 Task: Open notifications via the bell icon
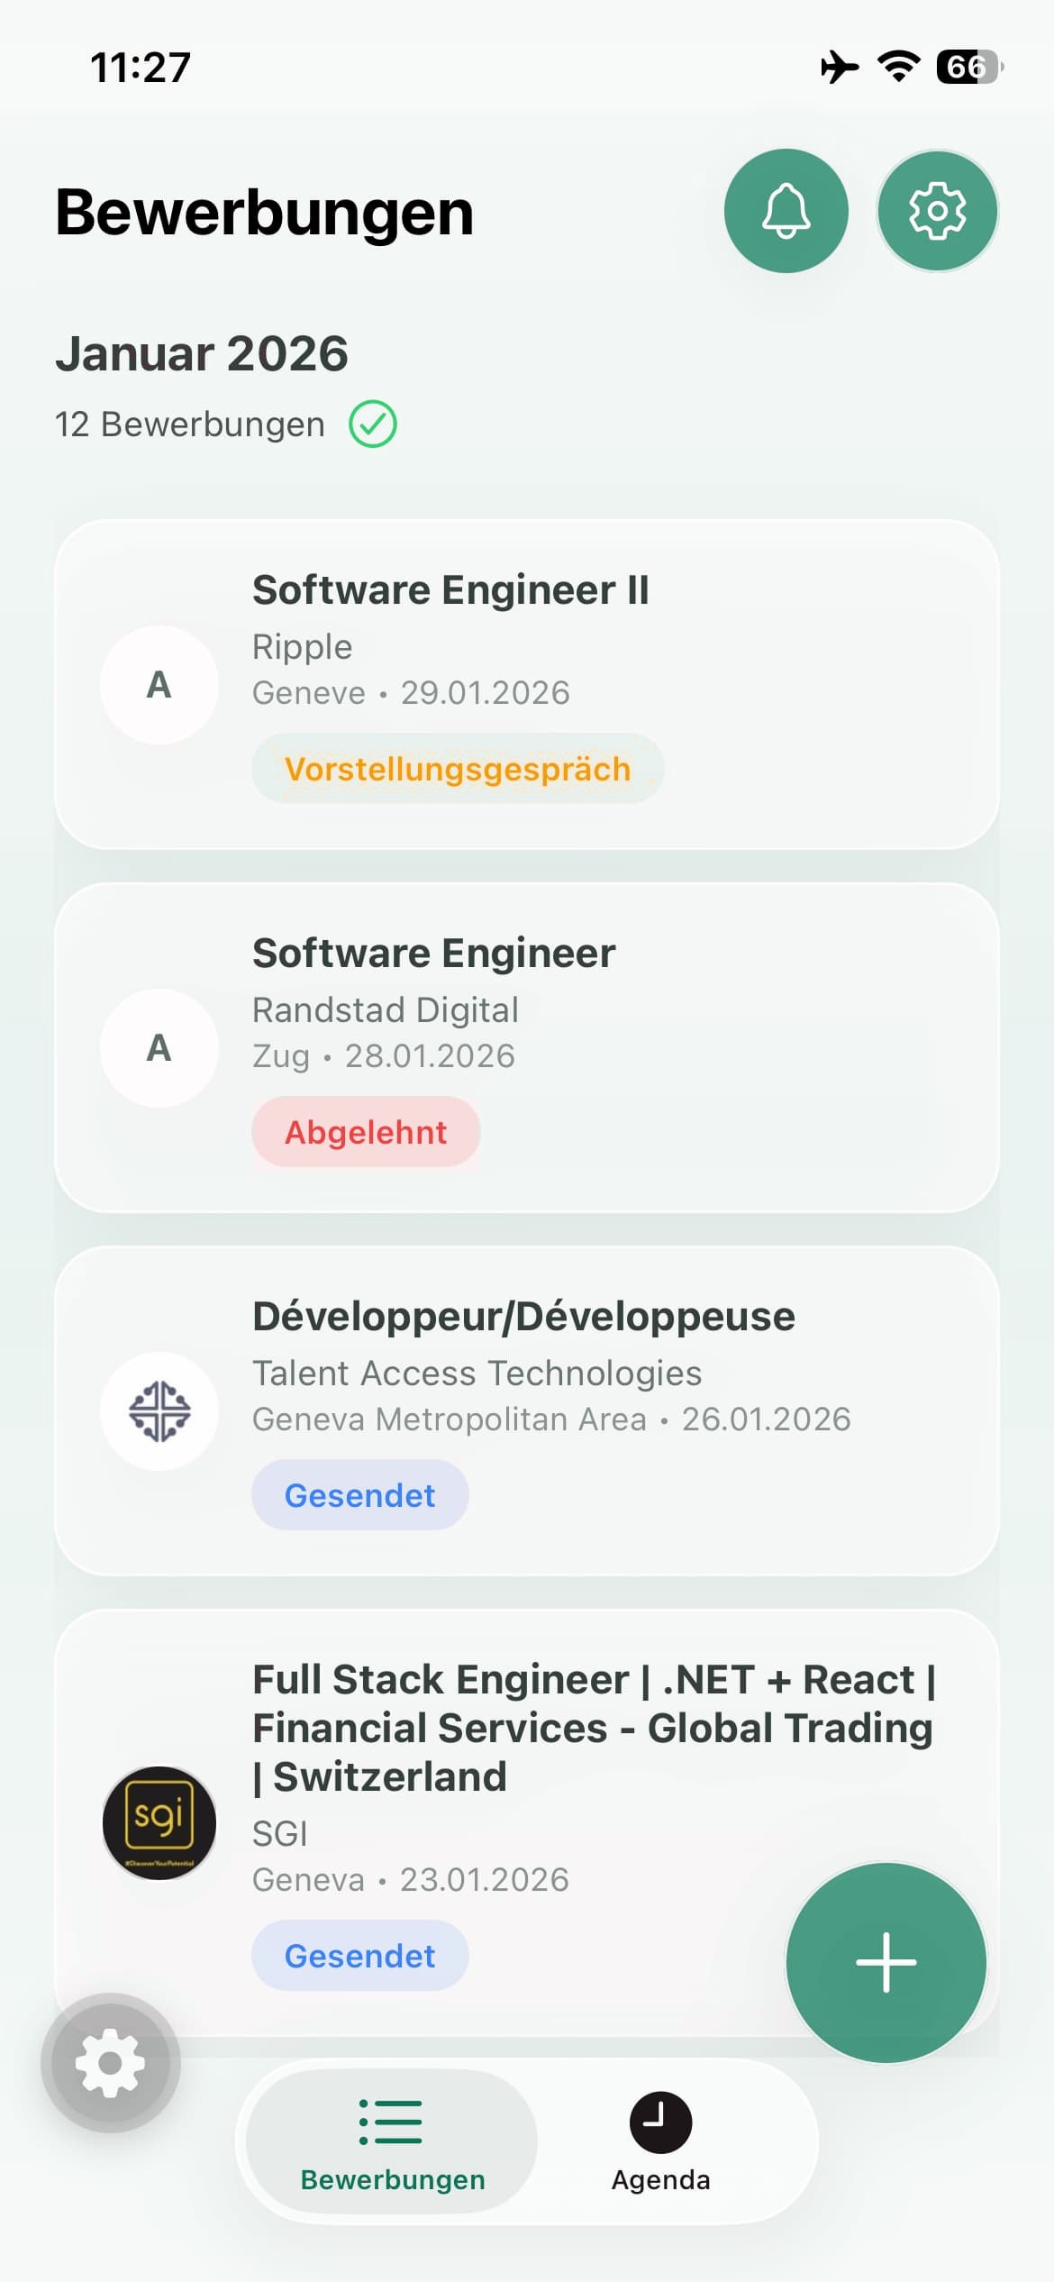click(786, 211)
